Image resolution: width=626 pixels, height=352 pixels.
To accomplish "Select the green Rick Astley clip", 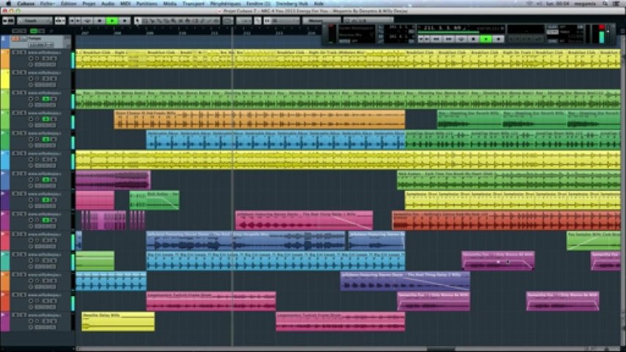I will click(x=154, y=200).
